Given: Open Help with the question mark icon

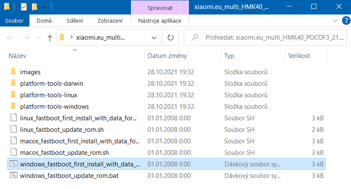Looking at the screenshot, I should pos(346,20).
